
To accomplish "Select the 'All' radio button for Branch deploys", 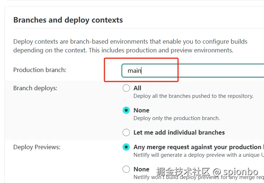I will tap(126, 88).
